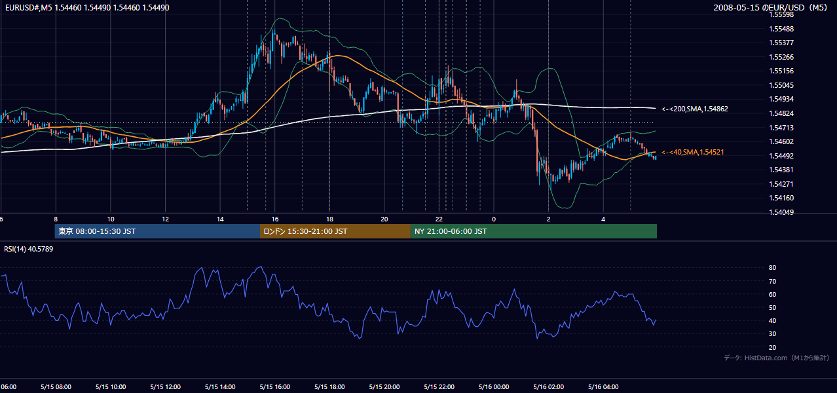This screenshot has height=393, width=837.
Task: Click the 5/15 18:00 bottom time label
Action: click(329, 387)
